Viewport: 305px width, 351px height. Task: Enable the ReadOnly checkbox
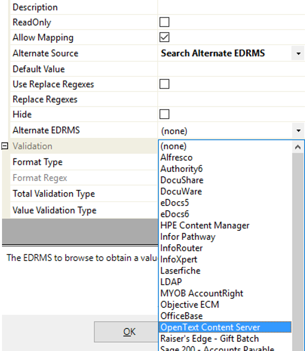(x=164, y=22)
